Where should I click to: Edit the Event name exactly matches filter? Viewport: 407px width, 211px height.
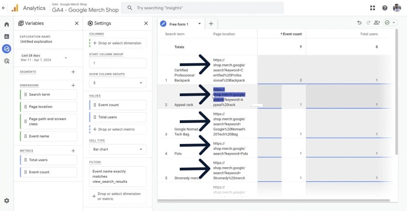pyautogui.click(x=118, y=176)
